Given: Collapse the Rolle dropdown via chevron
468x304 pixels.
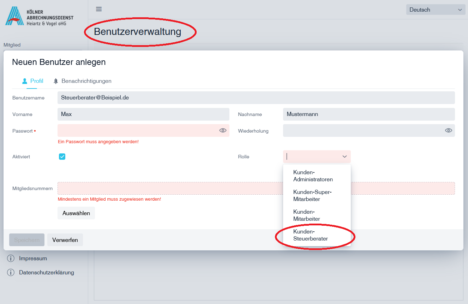Looking at the screenshot, I should click(344, 157).
